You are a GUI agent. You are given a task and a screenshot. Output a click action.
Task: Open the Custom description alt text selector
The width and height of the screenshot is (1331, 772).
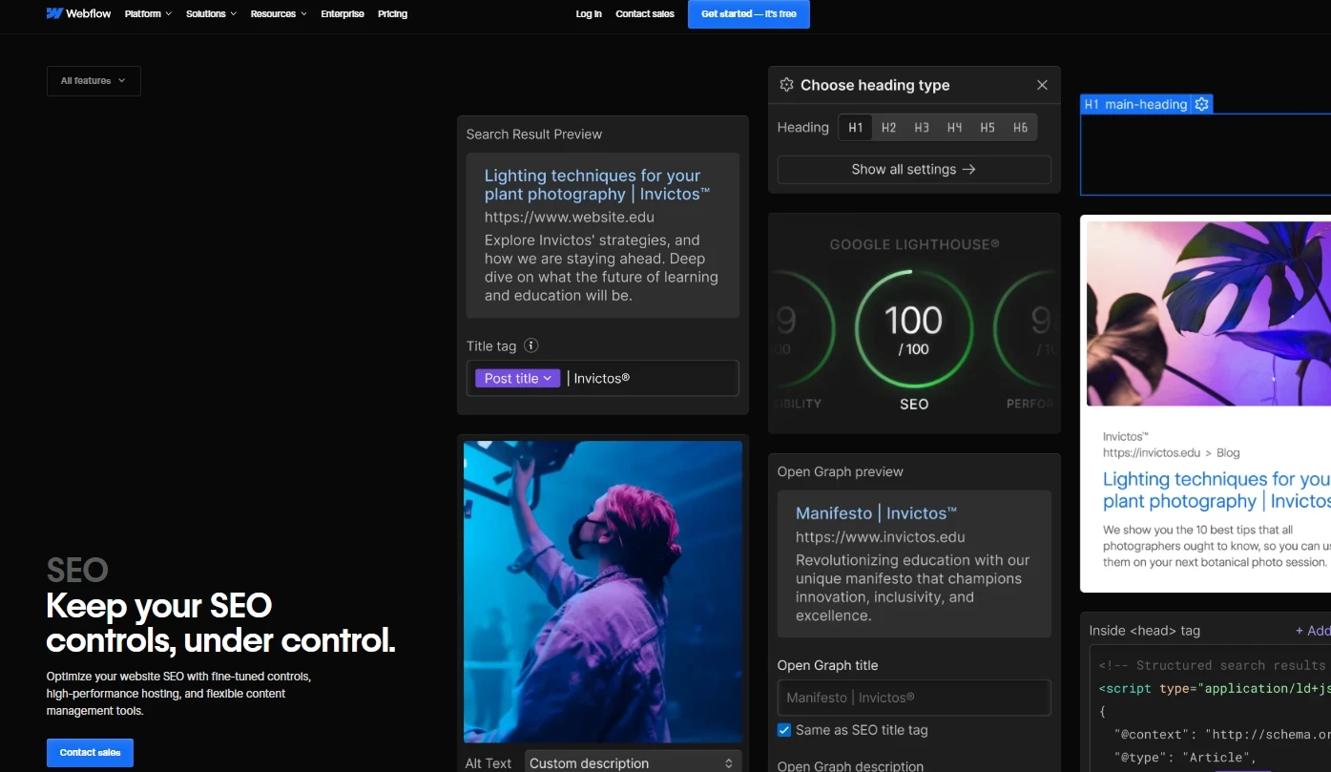tap(634, 762)
